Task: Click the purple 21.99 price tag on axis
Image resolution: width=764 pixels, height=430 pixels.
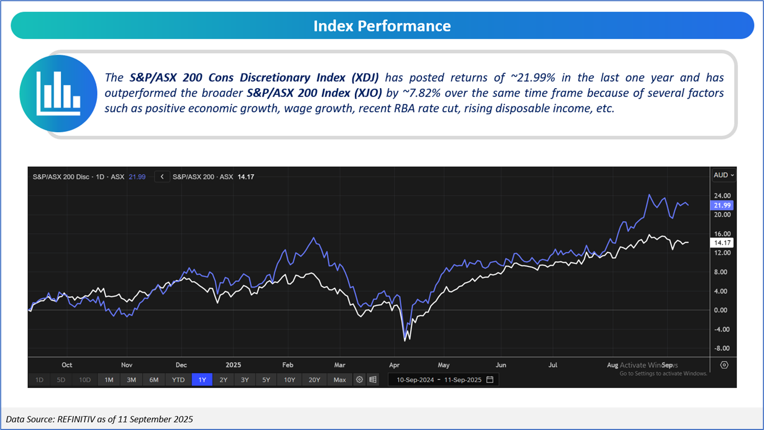Action: coord(722,206)
